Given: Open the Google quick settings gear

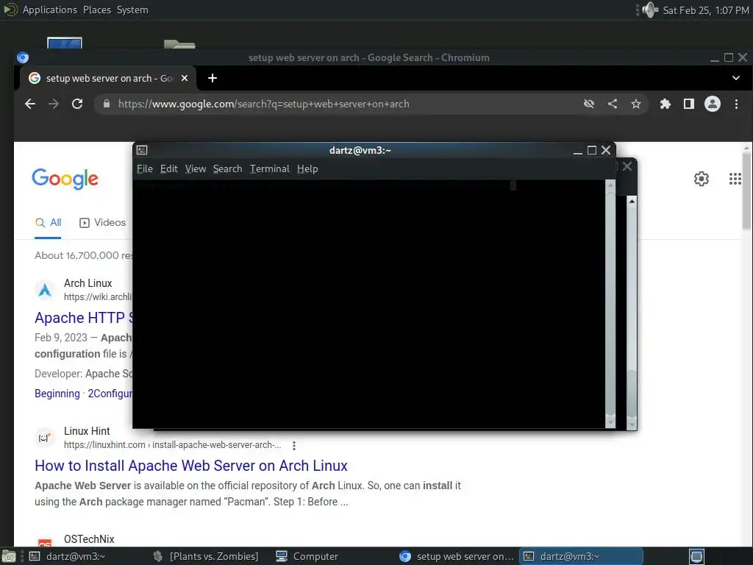Looking at the screenshot, I should (701, 179).
